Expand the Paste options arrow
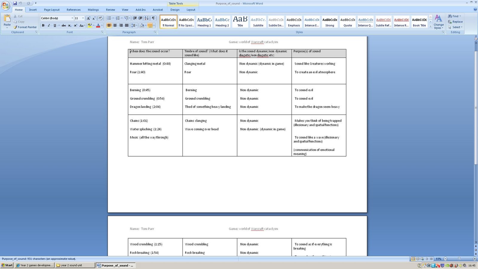This screenshot has width=478, height=269. click(7, 27)
